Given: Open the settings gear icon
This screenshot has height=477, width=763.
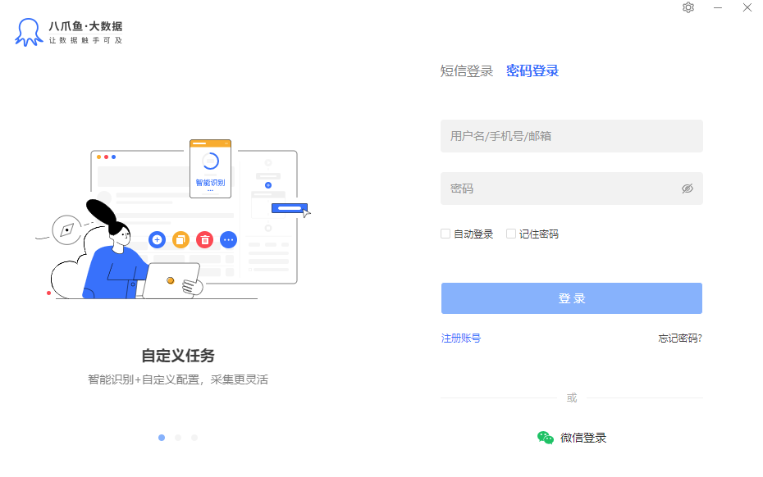Looking at the screenshot, I should pos(688,7).
